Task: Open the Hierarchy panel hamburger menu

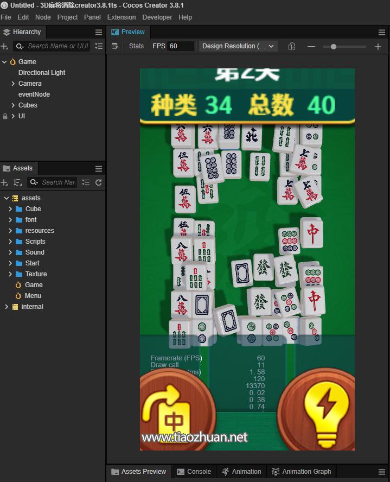Action: tap(99, 32)
